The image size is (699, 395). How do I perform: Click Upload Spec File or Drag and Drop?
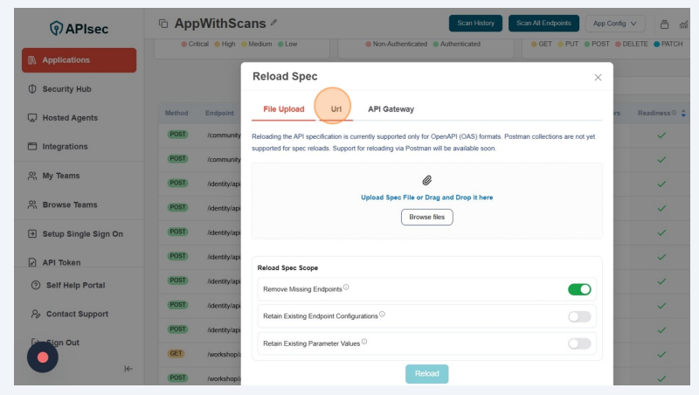[x=427, y=197]
